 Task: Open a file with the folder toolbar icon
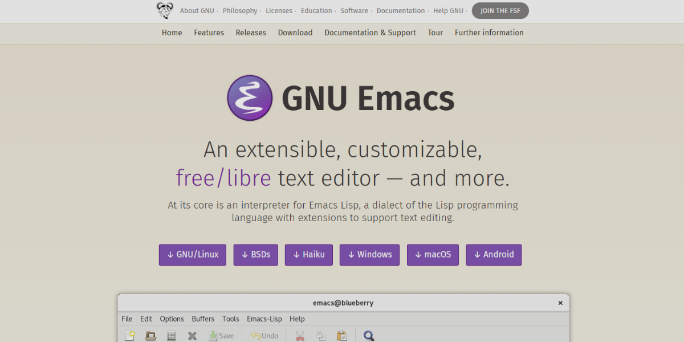pyautogui.click(x=150, y=336)
